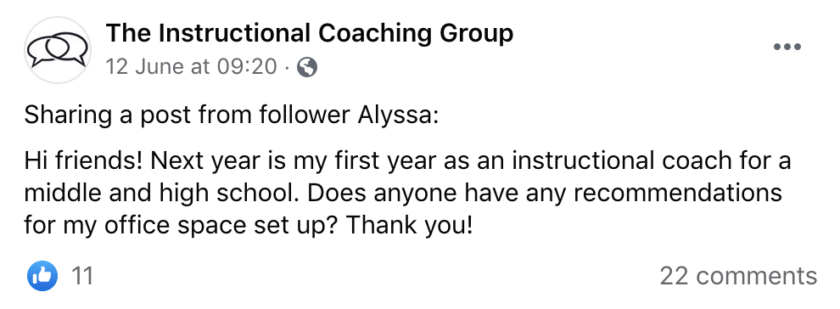
Task: Show who reacted via the 11 count
Action: [x=82, y=277]
